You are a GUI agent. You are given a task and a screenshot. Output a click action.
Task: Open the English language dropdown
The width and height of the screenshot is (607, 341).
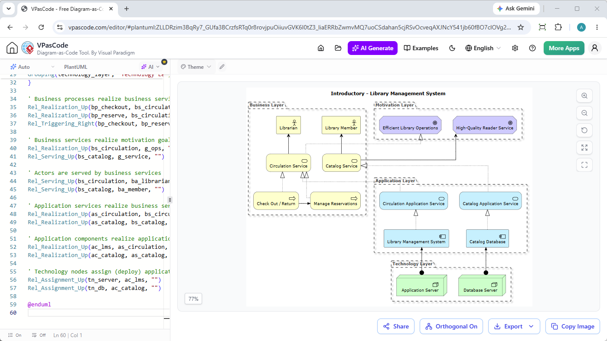483,48
